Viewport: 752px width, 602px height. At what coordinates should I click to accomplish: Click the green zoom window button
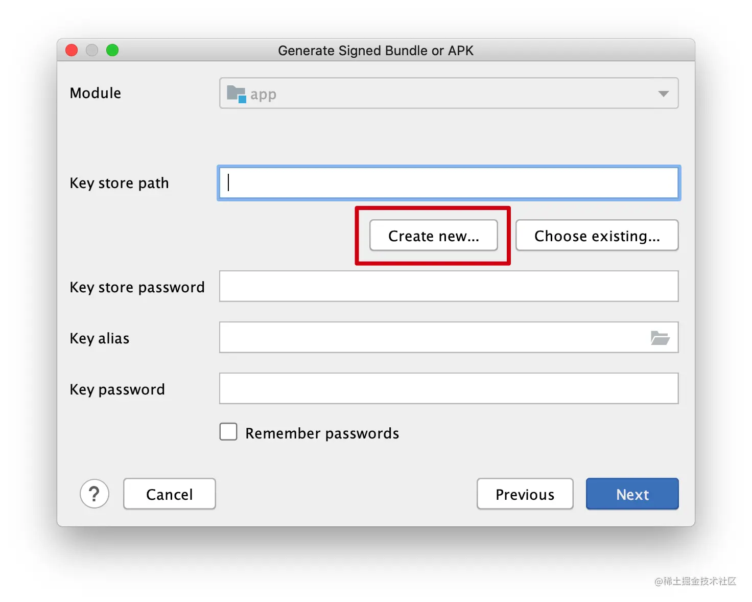pyautogui.click(x=112, y=50)
